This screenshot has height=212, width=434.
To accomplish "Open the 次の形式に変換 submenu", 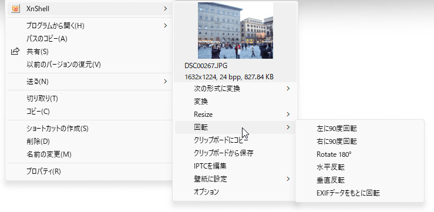I will (235, 89).
